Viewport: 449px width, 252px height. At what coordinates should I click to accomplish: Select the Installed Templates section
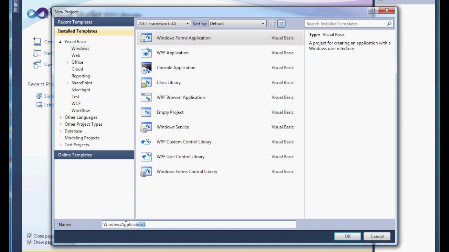pyautogui.click(x=94, y=31)
